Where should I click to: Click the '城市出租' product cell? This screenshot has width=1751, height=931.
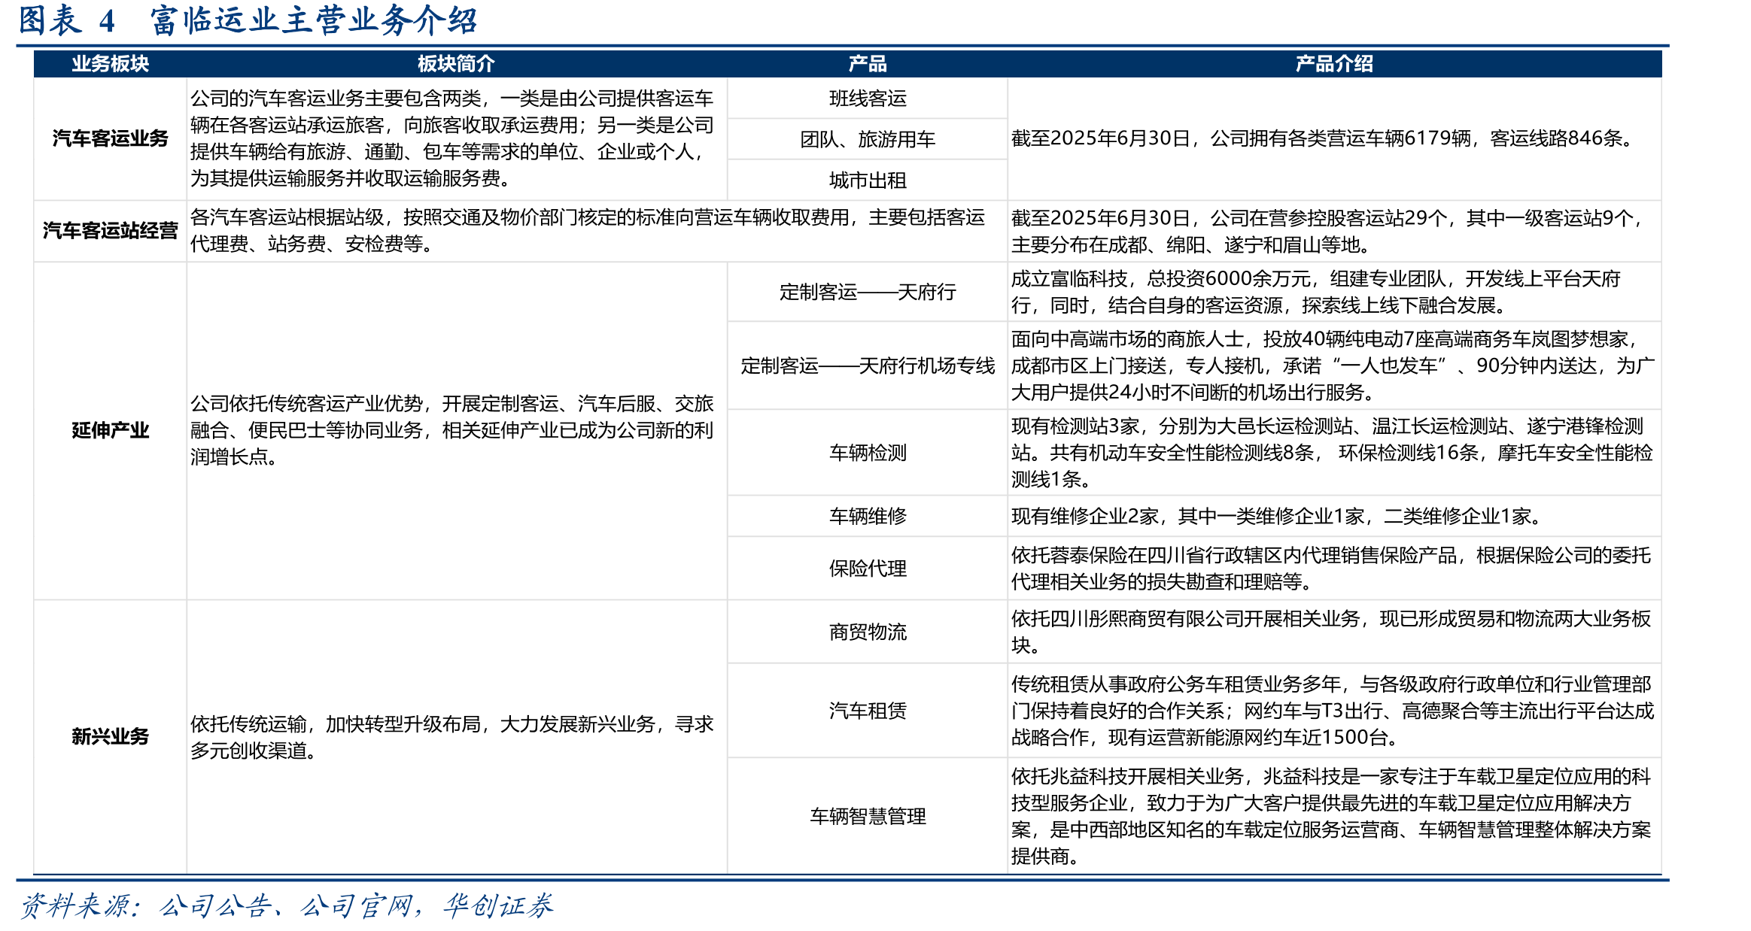pos(868,180)
